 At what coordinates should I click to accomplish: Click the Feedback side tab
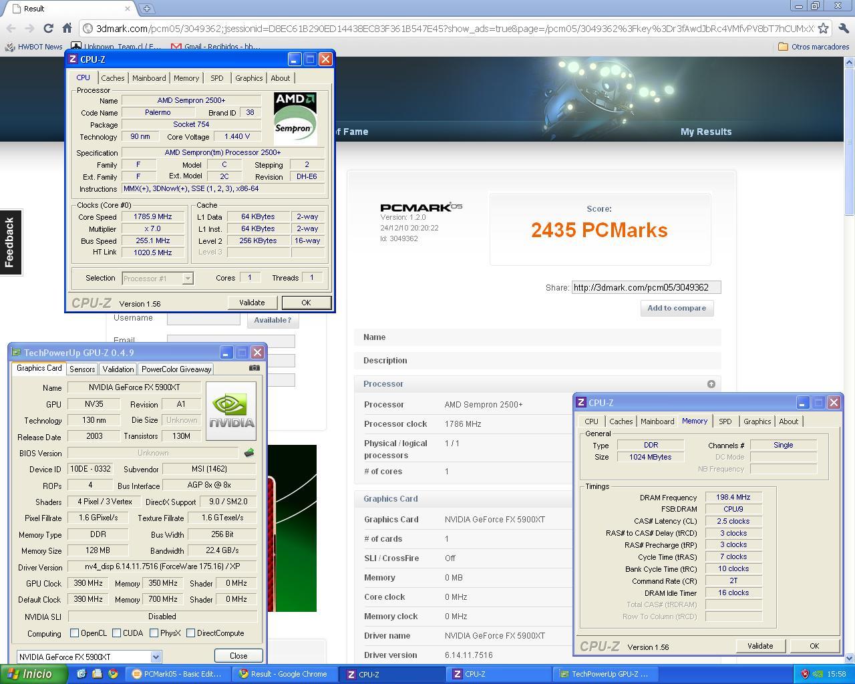coord(10,242)
